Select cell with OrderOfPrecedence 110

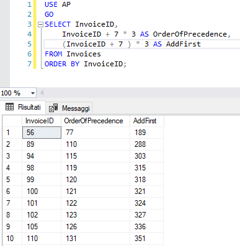pyautogui.click(x=96, y=144)
